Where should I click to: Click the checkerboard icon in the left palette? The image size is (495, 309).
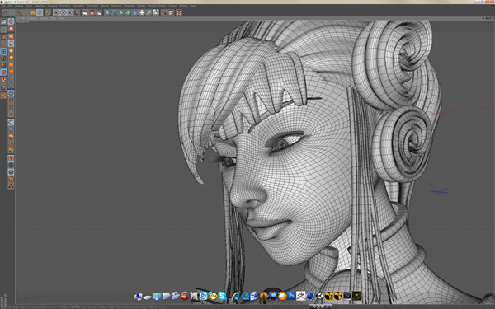pyautogui.click(x=3, y=81)
